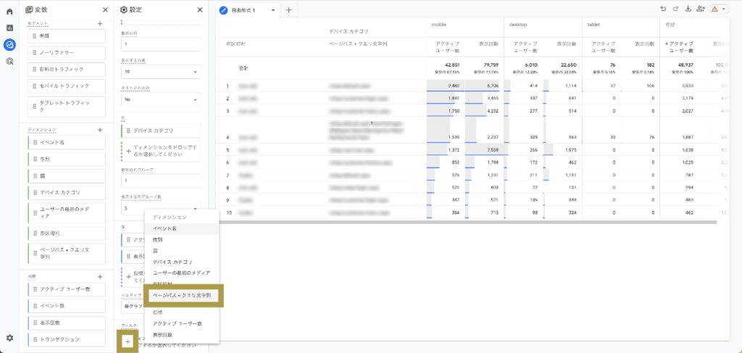Select the 米国 segment
The height and width of the screenshot is (353, 742).
click(x=66, y=36)
